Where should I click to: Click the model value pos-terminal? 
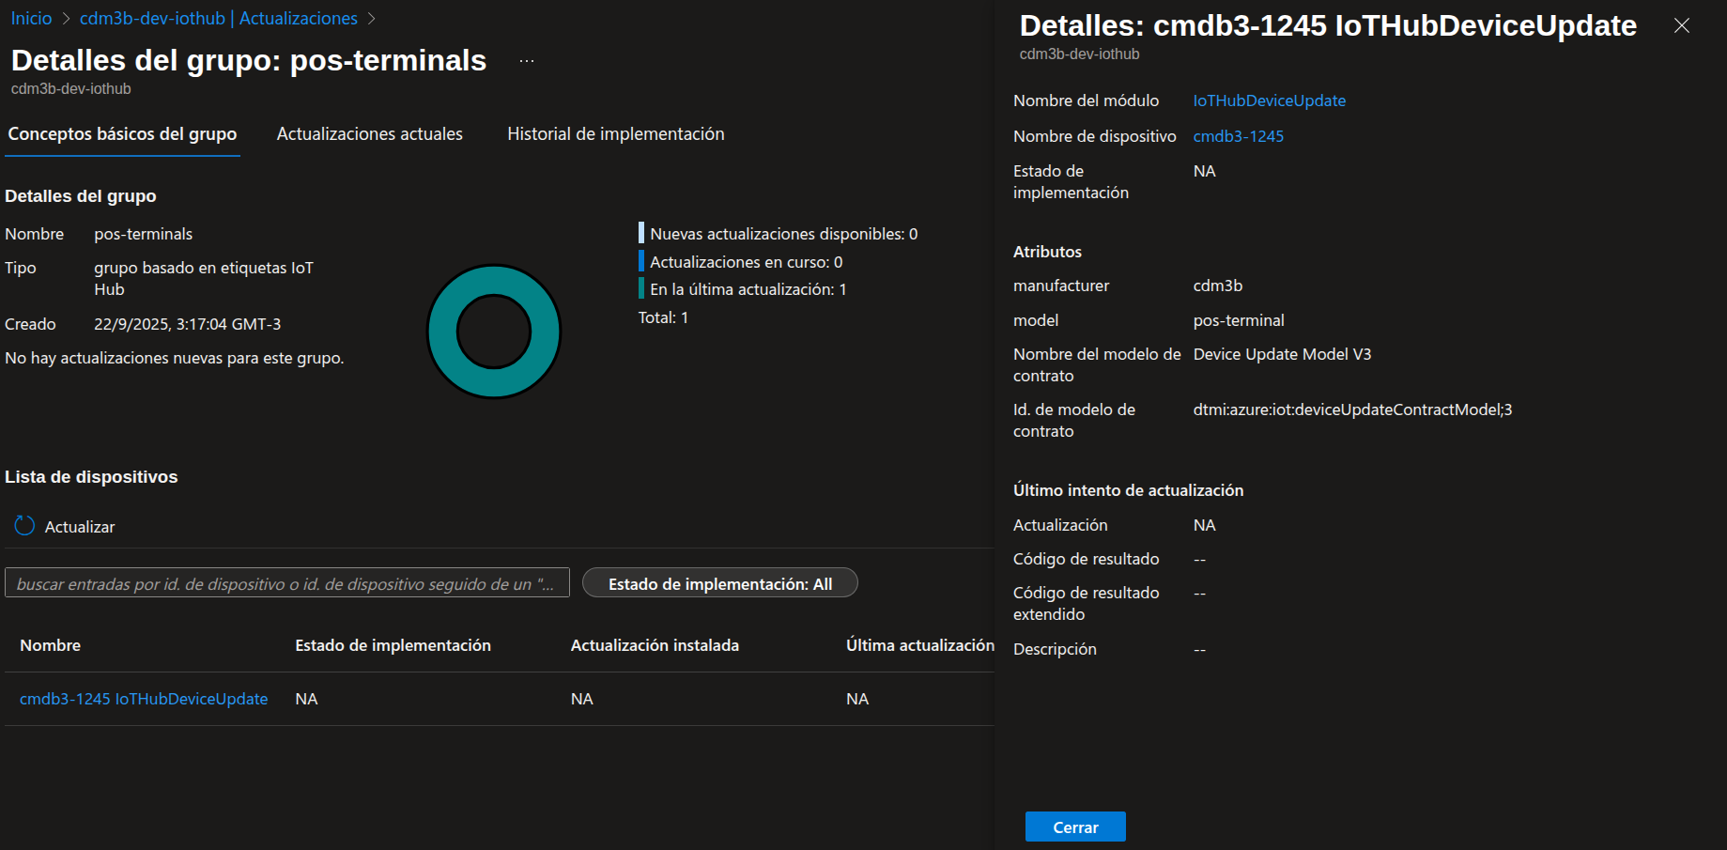pyautogui.click(x=1239, y=320)
